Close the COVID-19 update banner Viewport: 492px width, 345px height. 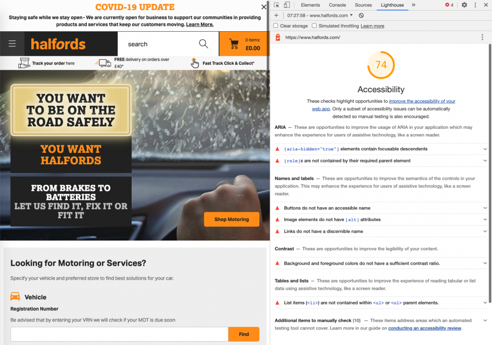(264, 7)
